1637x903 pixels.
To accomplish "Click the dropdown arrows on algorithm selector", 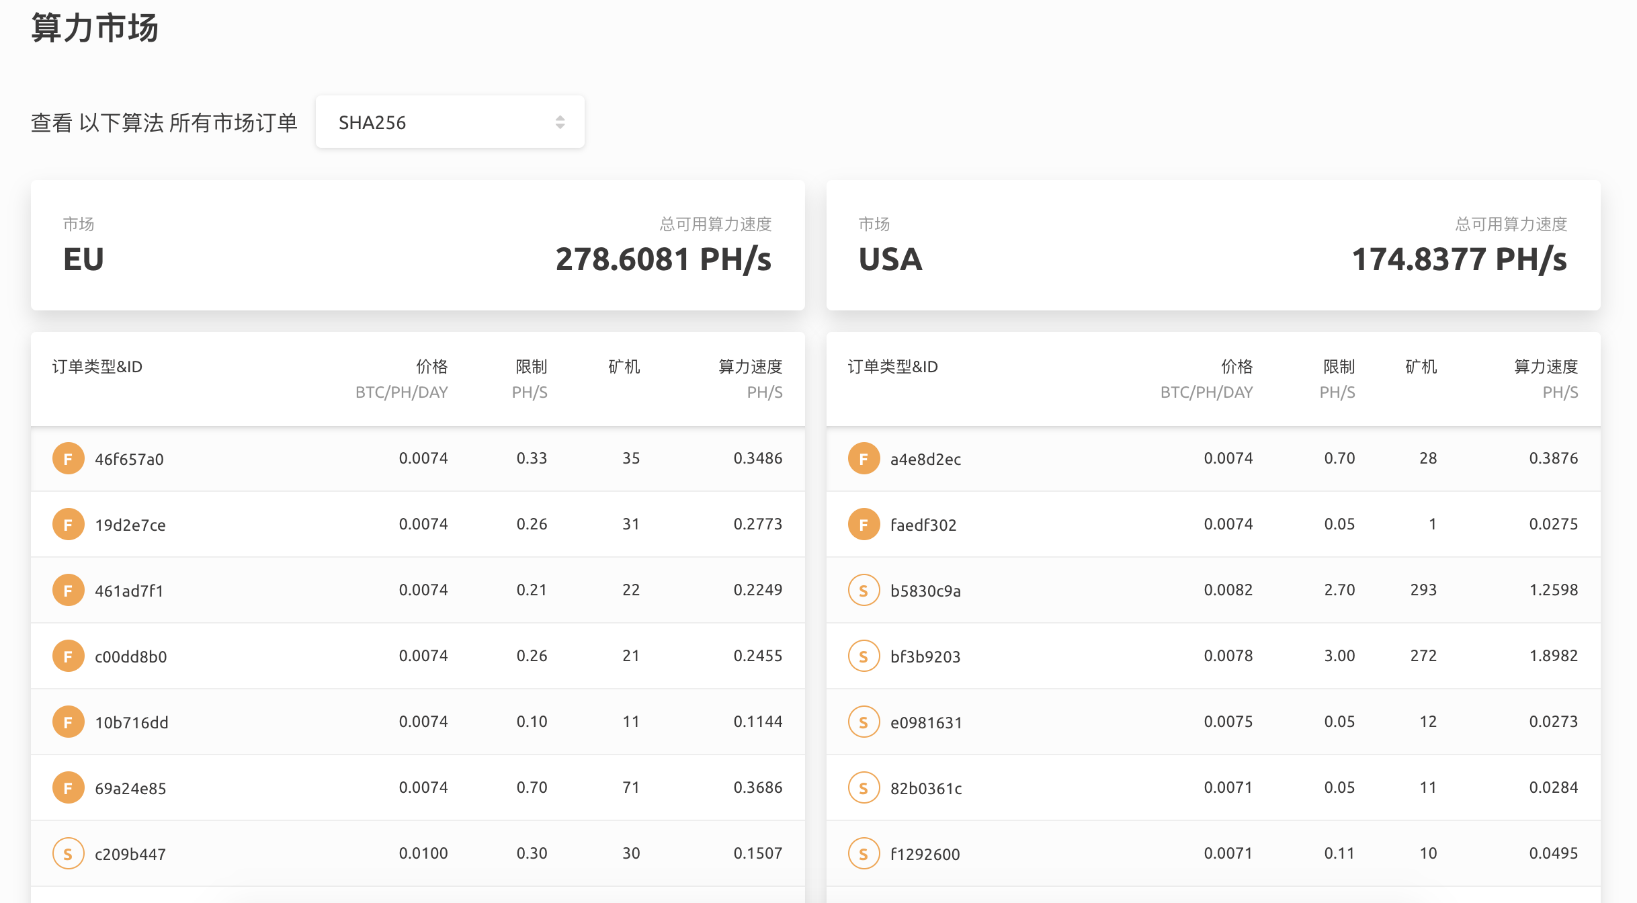I will point(560,122).
